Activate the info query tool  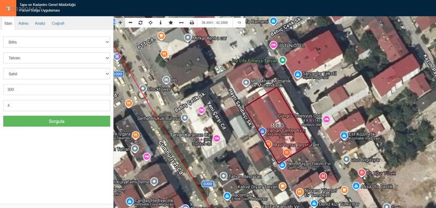(x=160, y=23)
